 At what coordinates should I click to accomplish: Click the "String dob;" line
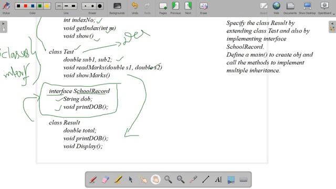[78, 99]
